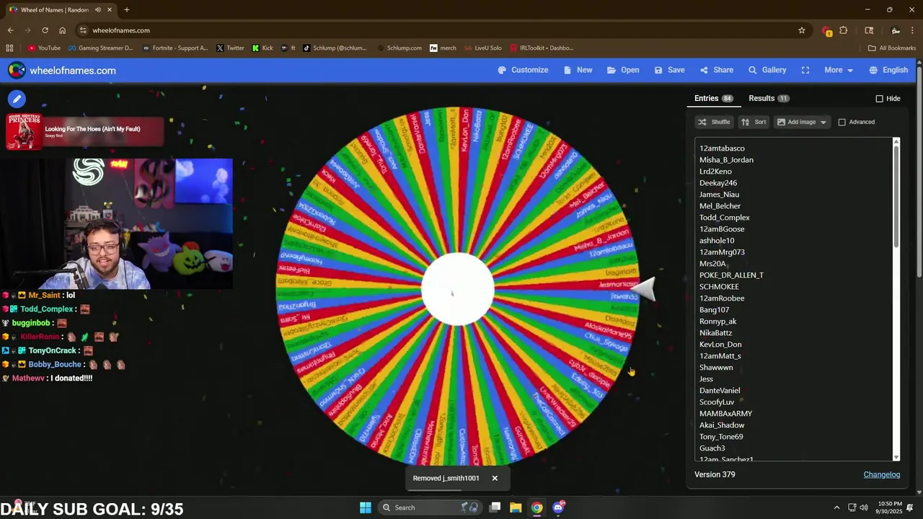
Task: Open the All Bookmarks folder
Action: click(892, 48)
